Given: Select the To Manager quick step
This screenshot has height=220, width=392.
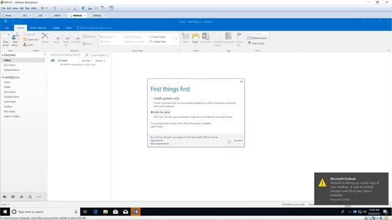Looking at the screenshot, I should pos(134,37).
